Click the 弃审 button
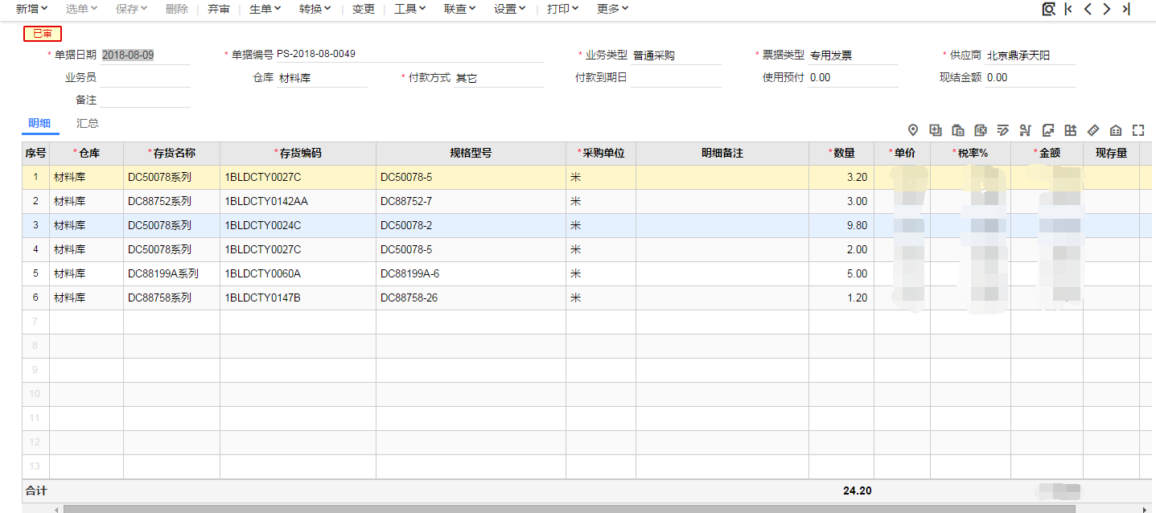This screenshot has height=513, width=1156. tap(218, 9)
